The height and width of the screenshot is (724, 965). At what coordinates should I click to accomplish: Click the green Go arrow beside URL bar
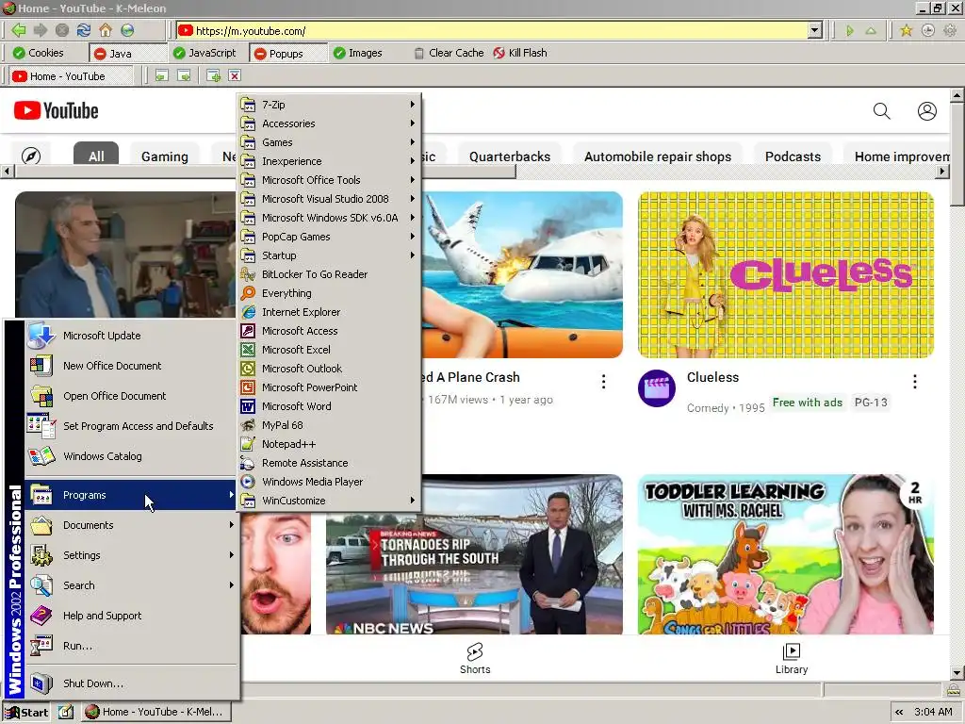850,30
